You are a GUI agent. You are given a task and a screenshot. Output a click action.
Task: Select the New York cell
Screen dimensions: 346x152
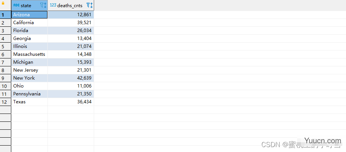[x=29, y=78]
